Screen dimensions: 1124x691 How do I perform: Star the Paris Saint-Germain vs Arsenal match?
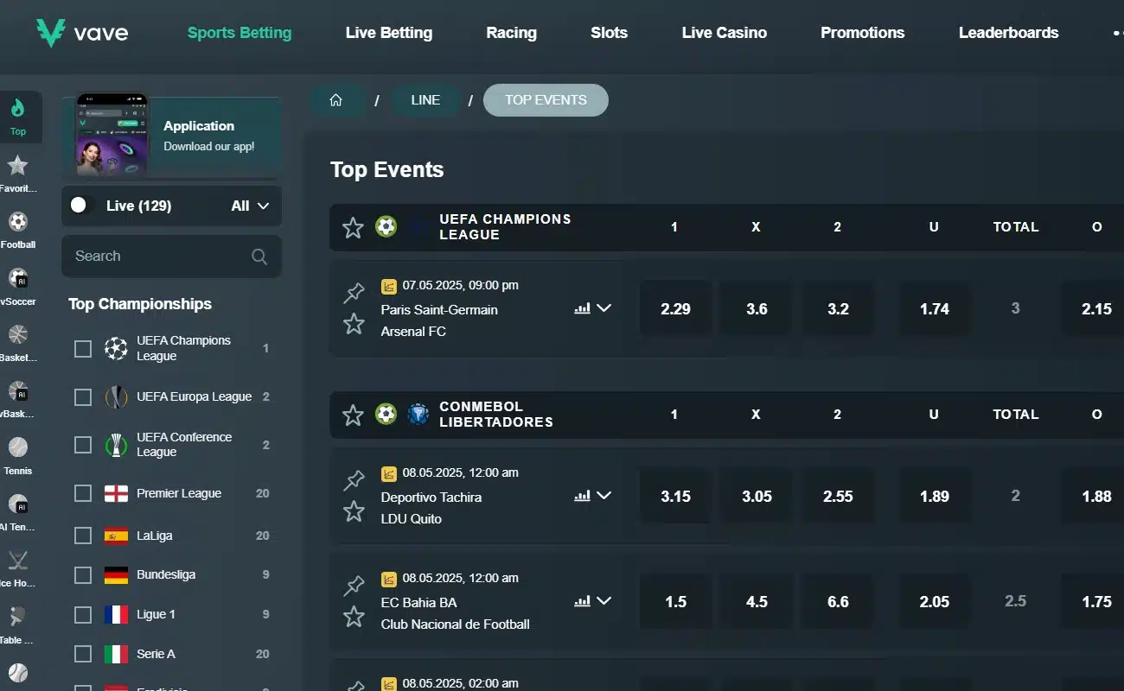click(354, 324)
